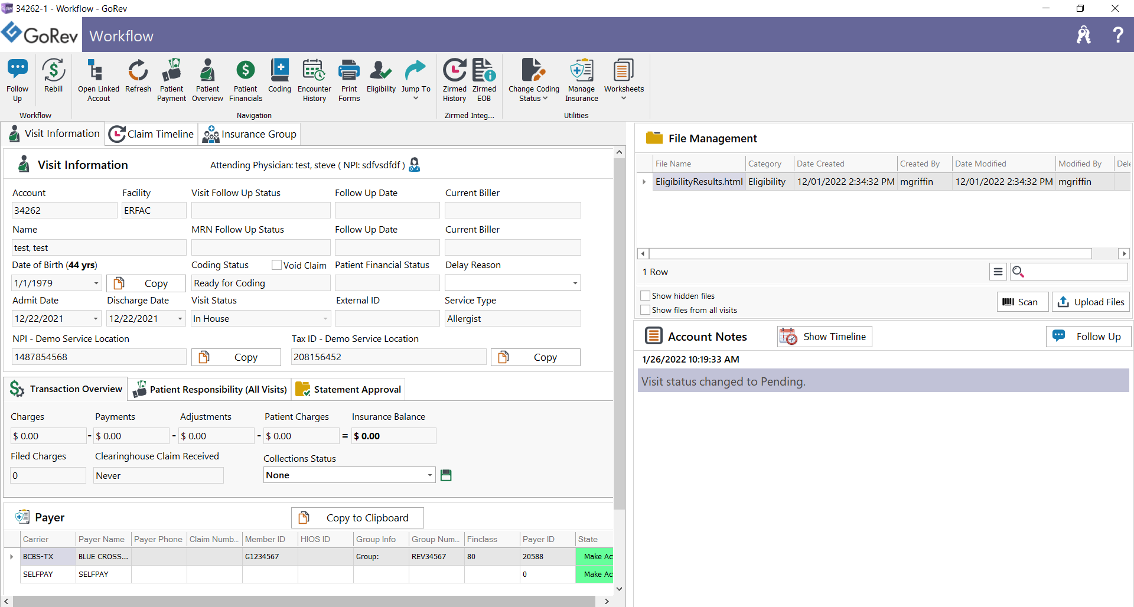Open the Statement Approval tab
The width and height of the screenshot is (1134, 607).
pos(348,389)
